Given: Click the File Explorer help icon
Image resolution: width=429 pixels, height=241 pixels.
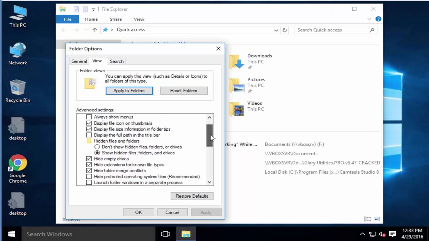Looking at the screenshot, I should tap(378, 19).
